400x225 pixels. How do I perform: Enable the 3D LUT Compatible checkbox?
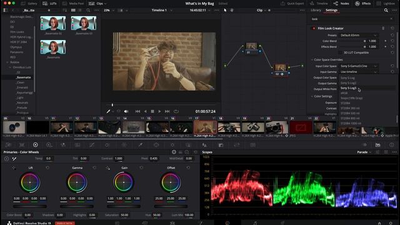(x=340, y=52)
